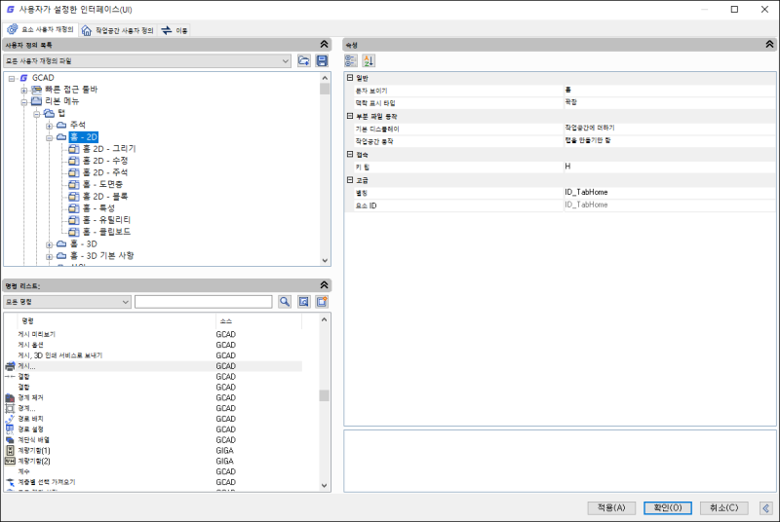The height and width of the screenshot is (522, 780).
Task: Click the categorized view icon in properties panel
Action: tap(351, 61)
